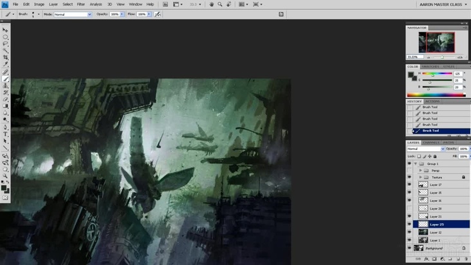Select the History Brush tool

5,93
